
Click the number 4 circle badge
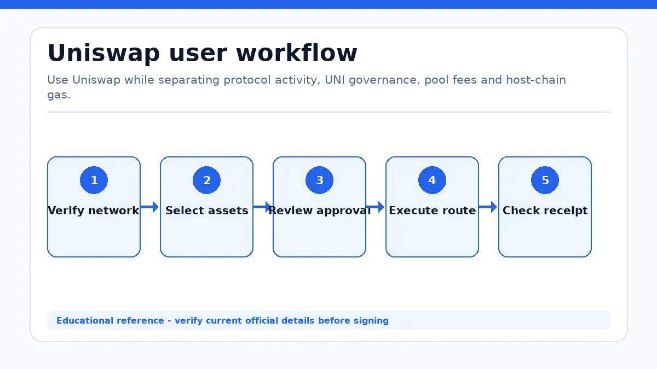tap(432, 180)
